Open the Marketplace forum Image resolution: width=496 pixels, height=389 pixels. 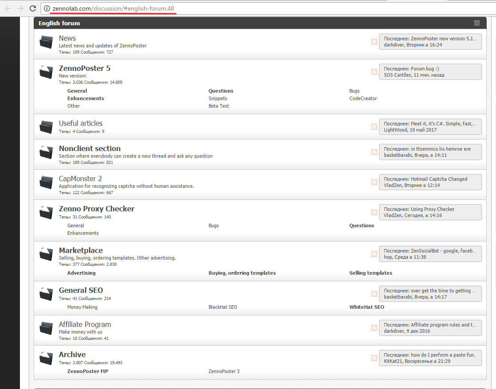pyautogui.click(x=81, y=250)
